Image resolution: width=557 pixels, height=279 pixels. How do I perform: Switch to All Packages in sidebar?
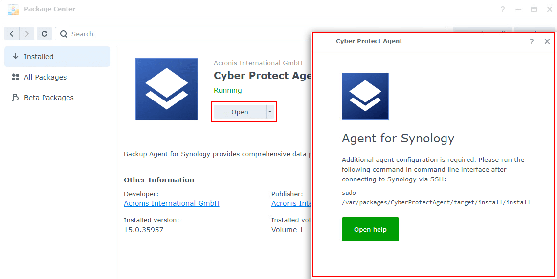[x=45, y=77]
